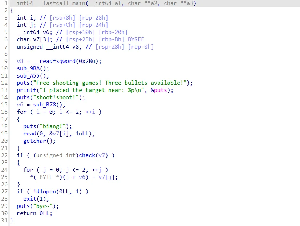Click the BYREF comment on line 6
Viewport: 300px width, 226px height.
[x=136, y=39]
